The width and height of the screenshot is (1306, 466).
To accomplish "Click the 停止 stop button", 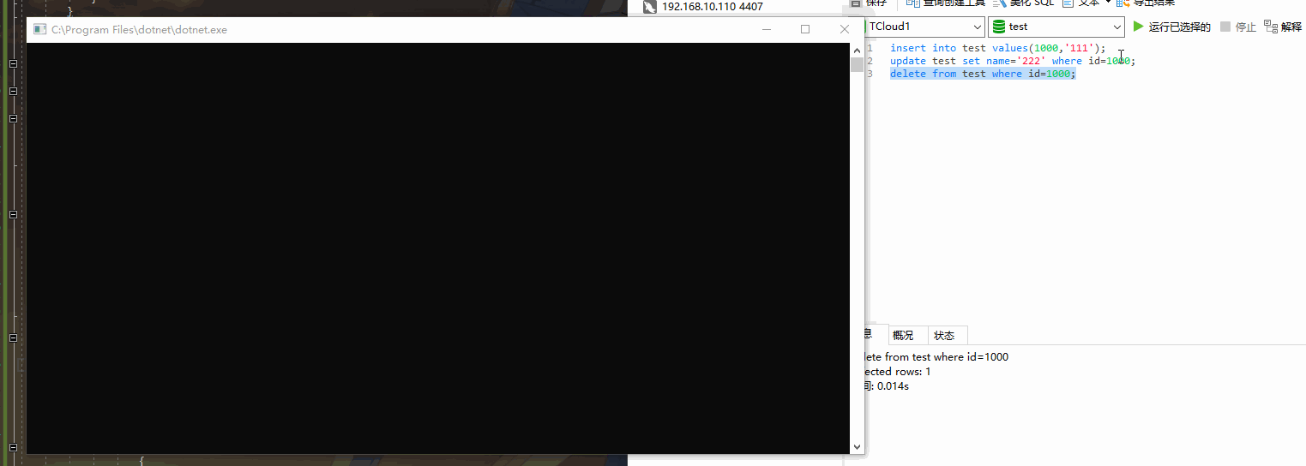I will (x=1238, y=27).
